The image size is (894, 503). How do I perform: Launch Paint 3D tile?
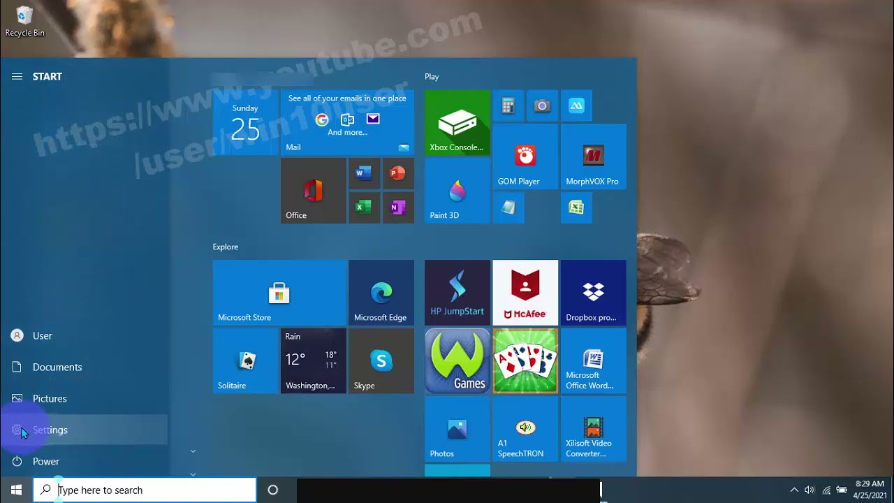[457, 191]
